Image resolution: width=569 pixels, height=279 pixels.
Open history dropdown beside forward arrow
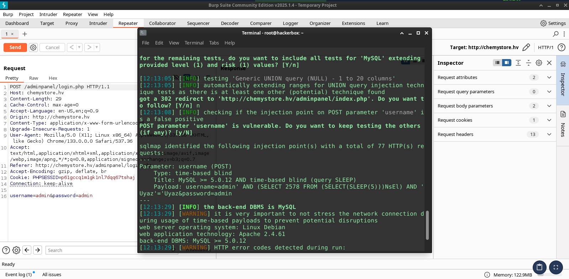tap(96, 47)
